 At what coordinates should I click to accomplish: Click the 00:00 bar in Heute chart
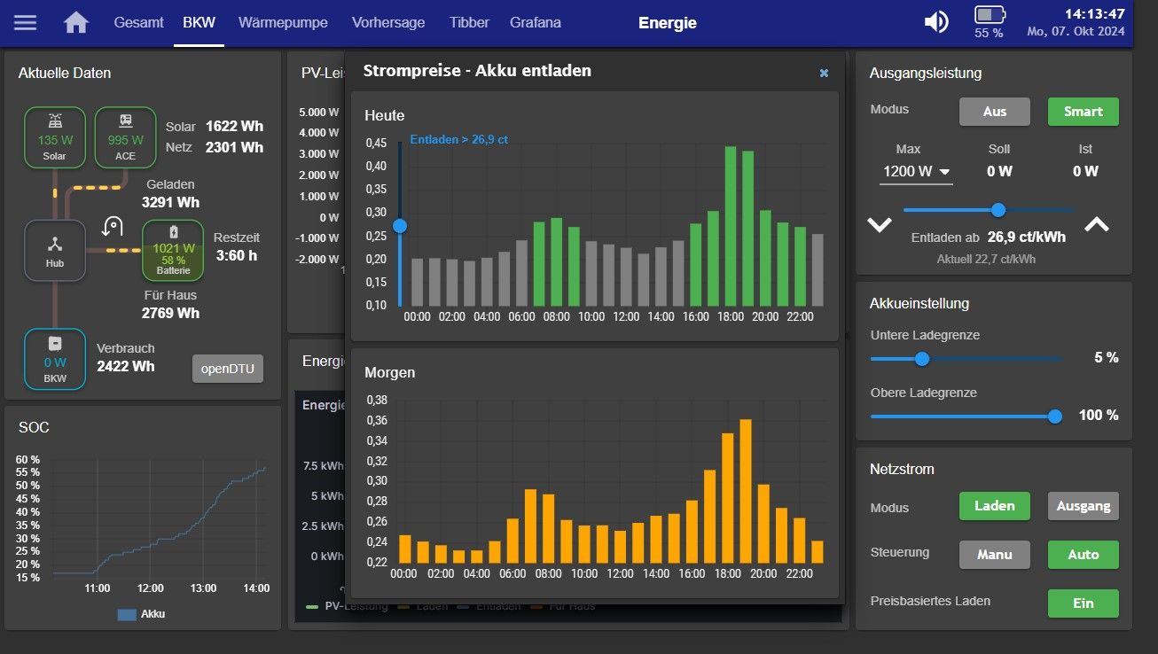[418, 282]
